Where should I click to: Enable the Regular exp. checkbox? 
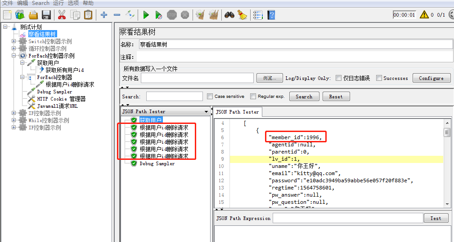(253, 97)
